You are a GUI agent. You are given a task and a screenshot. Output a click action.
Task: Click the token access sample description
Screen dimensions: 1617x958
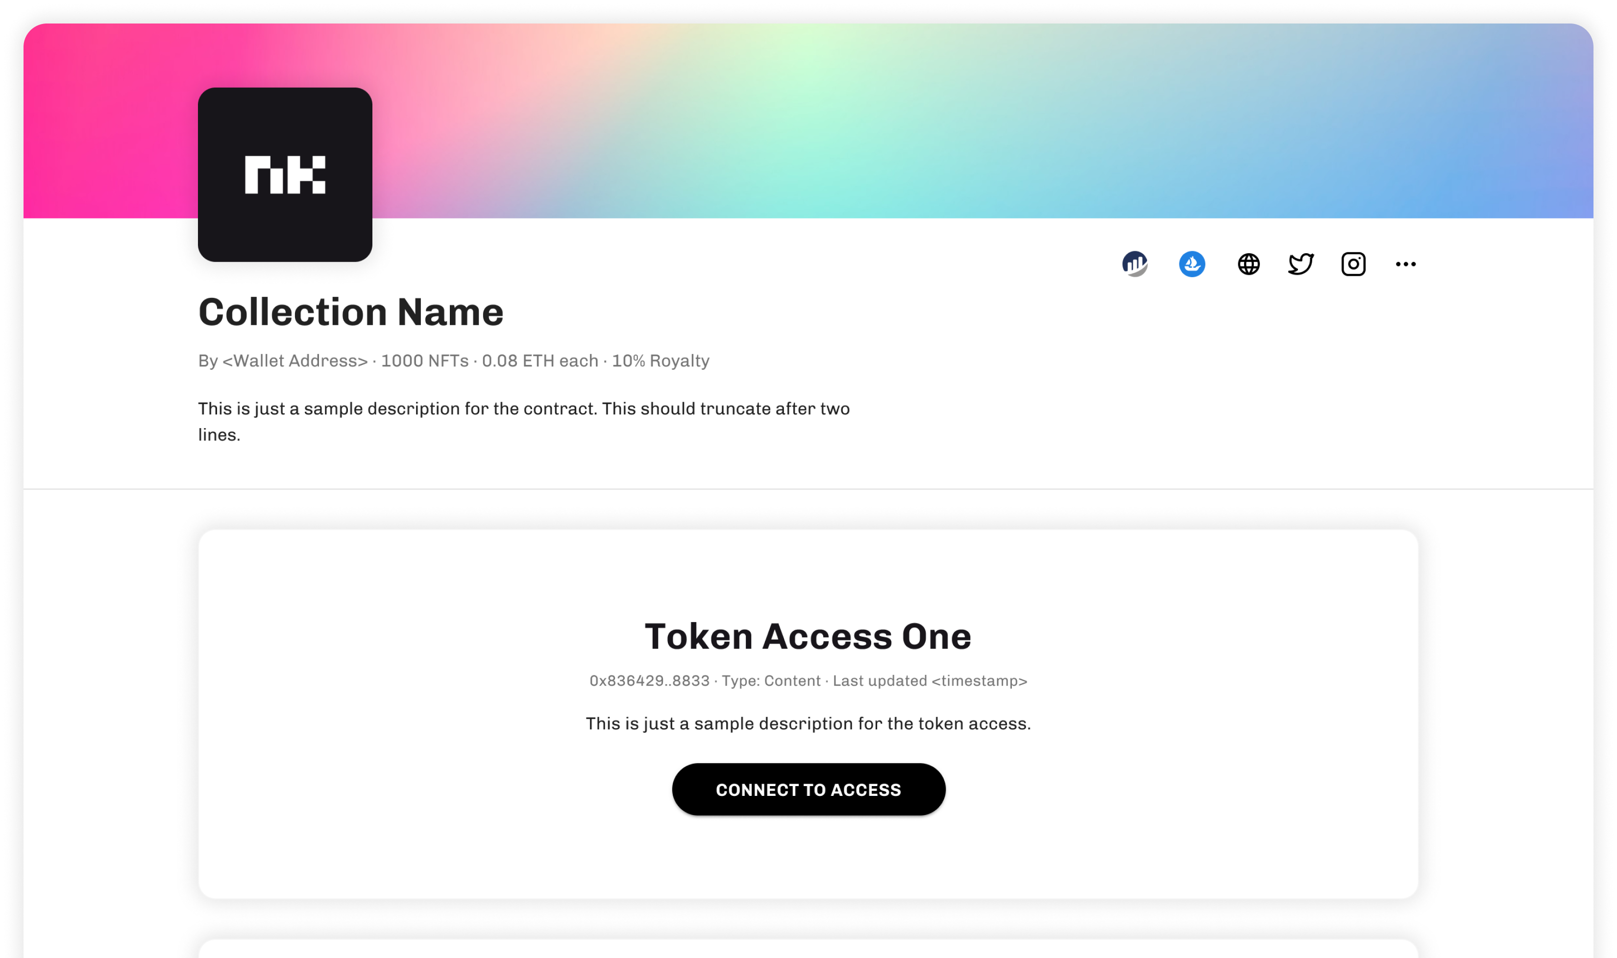808,723
